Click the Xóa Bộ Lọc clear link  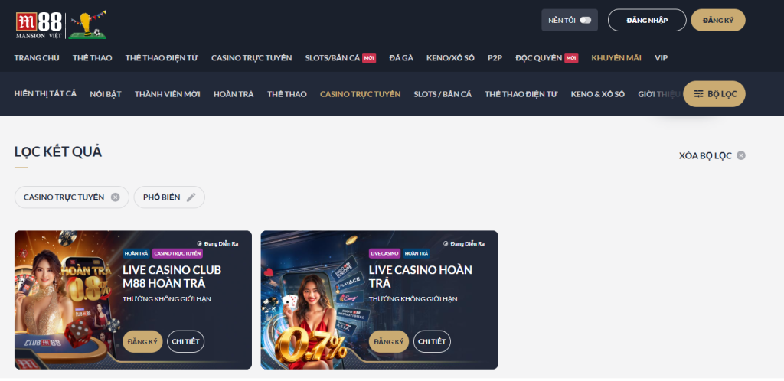(x=705, y=156)
